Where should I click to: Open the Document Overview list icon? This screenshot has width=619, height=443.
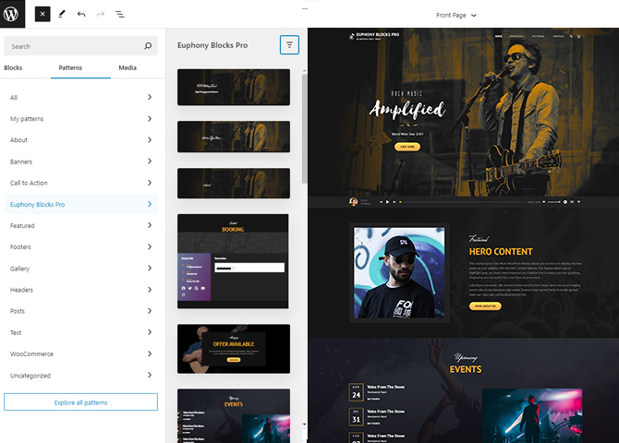tap(120, 15)
